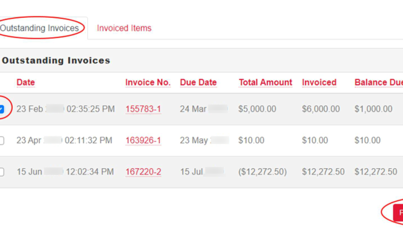Click the red circled button at bottom right
This screenshot has height=246, width=403.
[398, 213]
